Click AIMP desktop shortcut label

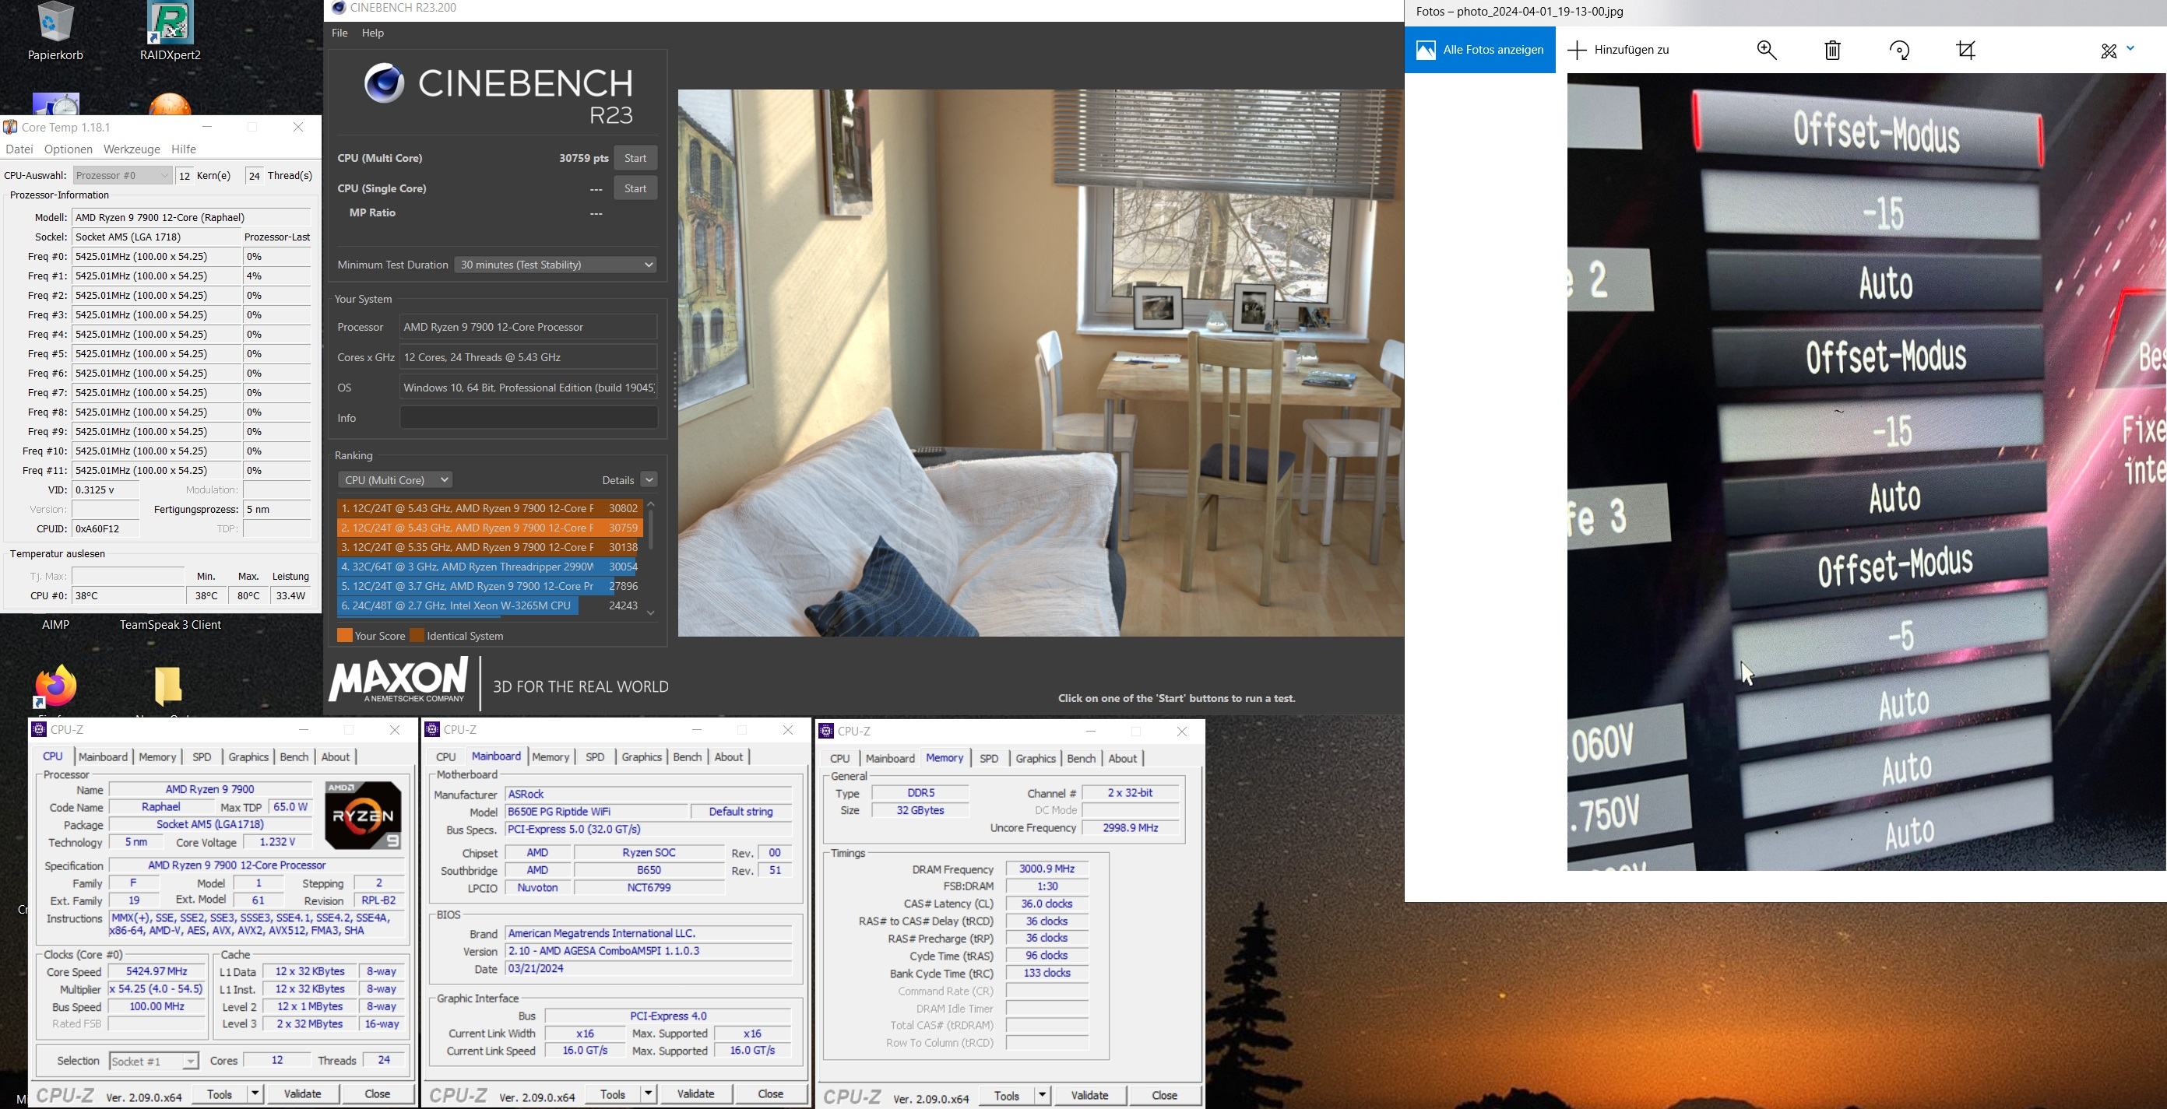55,625
